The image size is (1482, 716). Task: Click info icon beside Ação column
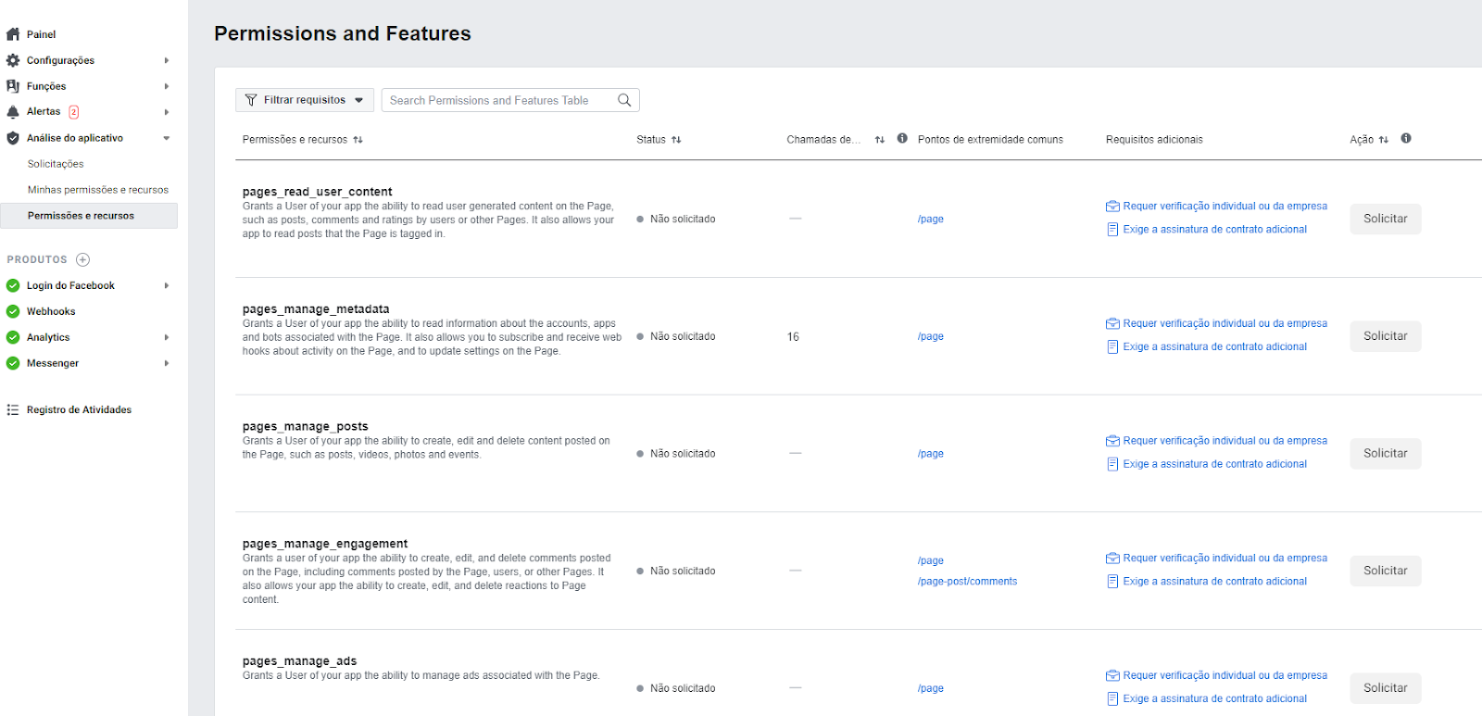pyautogui.click(x=1406, y=139)
